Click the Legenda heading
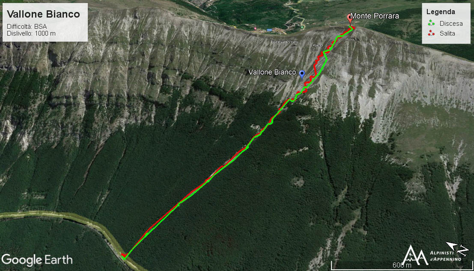Screen dimensions: 474x271 [441, 12]
